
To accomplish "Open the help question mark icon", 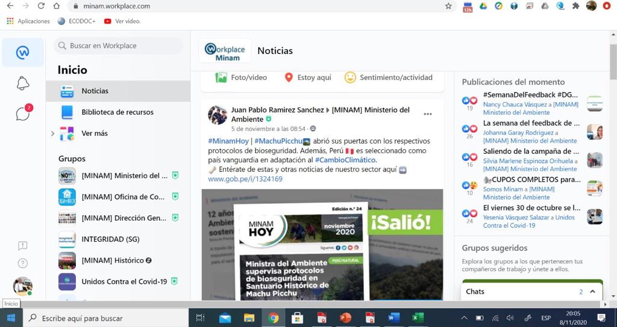I will 22,263.
